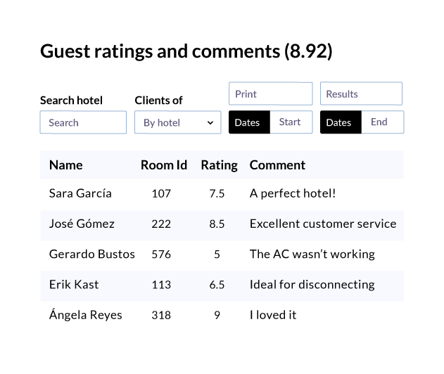Select the Sara García row
444x374 pixels.
(x=222, y=193)
